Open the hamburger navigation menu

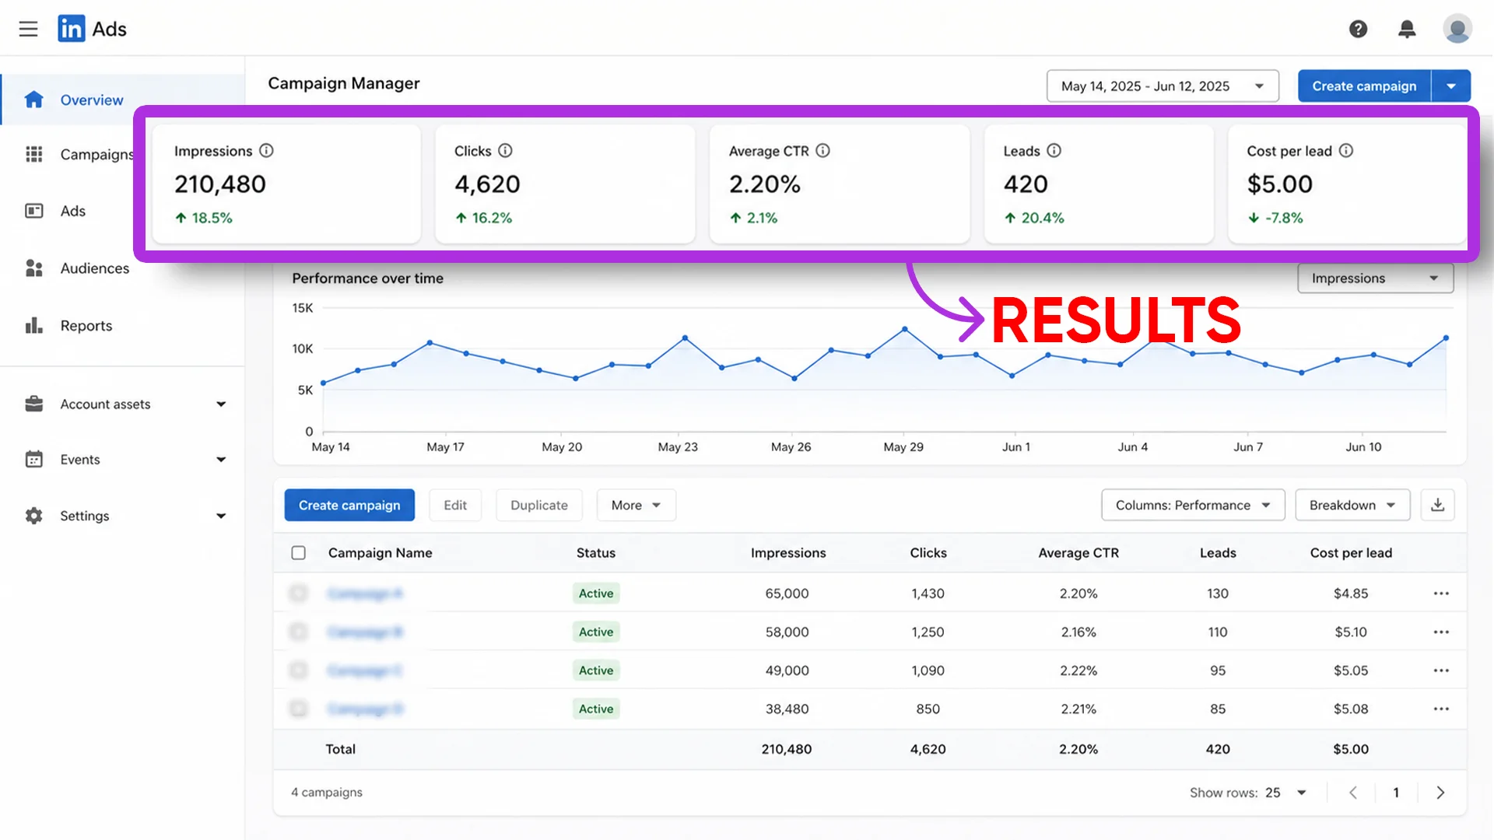click(28, 29)
